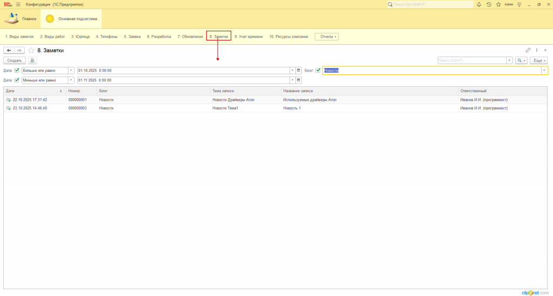Click the Создать button
The width and height of the screenshot is (553, 296).
15,60
